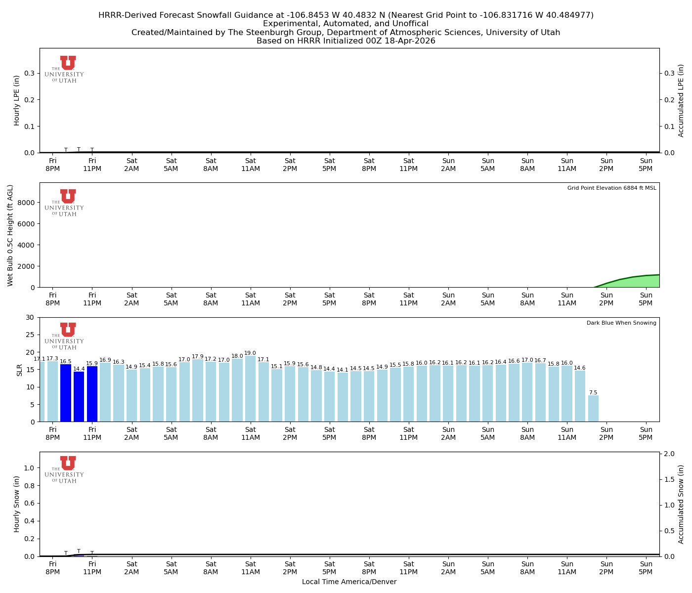Image resolution: width=692 pixels, height=593 pixels.
Task: Click the 'Dark Blue When Snowing' annotation
Action: coord(621,323)
